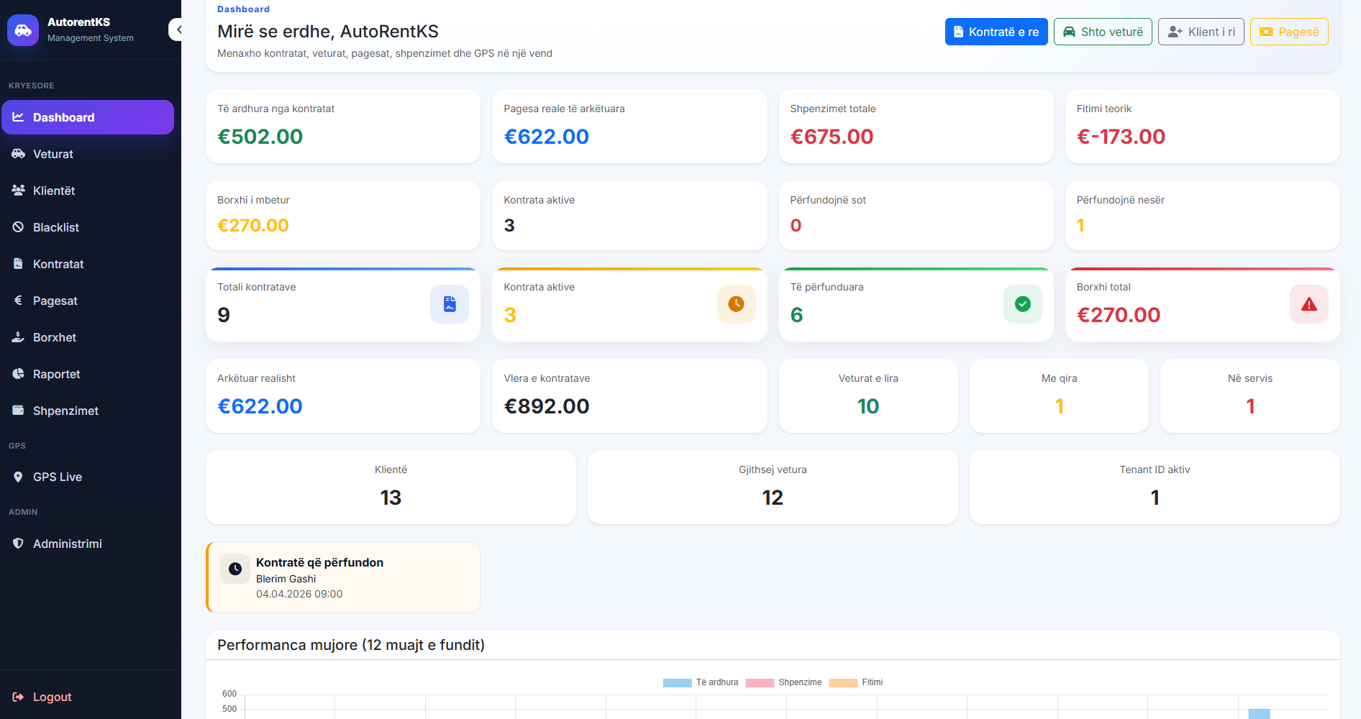Click the Në servis count

1250,406
